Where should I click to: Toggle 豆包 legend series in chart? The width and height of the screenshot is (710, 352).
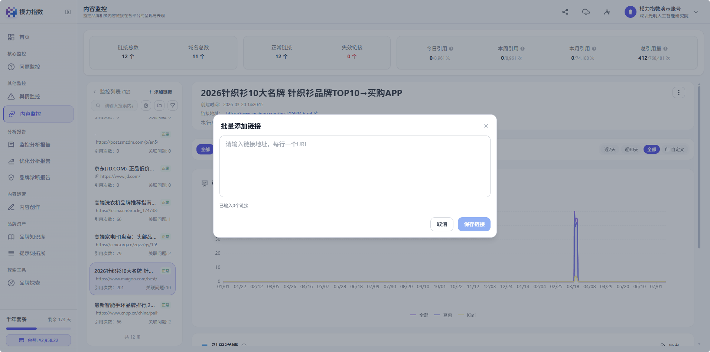tap(443, 315)
